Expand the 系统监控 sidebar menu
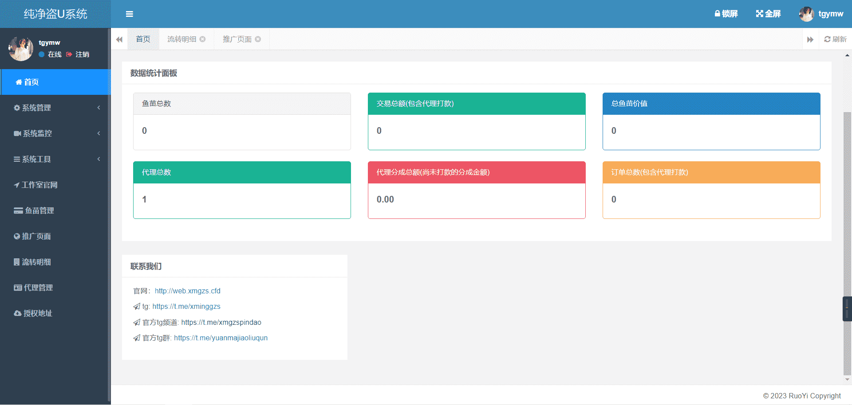 point(55,133)
